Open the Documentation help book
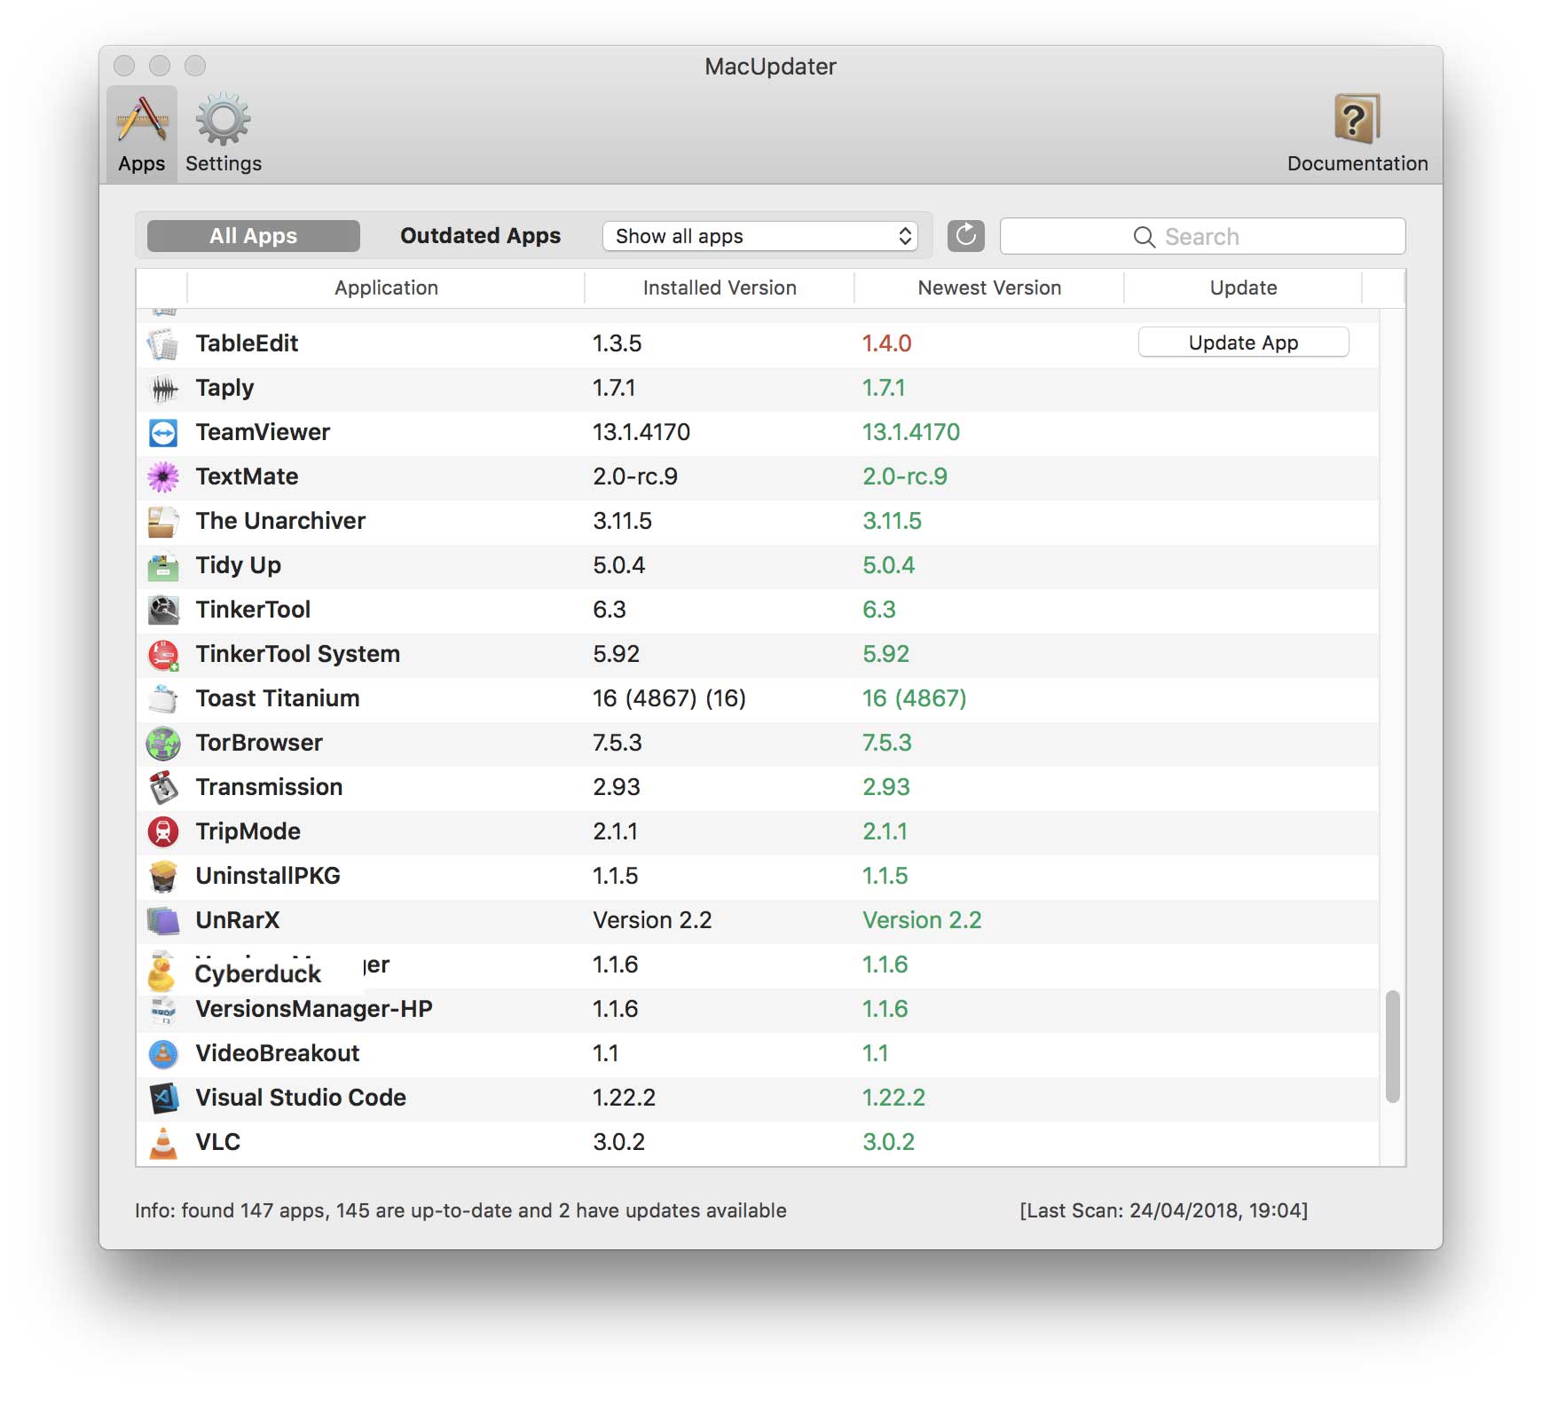 click(1357, 134)
